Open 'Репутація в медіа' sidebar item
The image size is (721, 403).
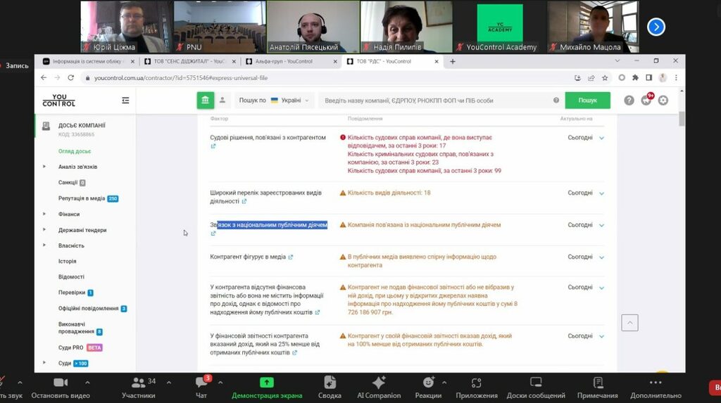(82, 198)
